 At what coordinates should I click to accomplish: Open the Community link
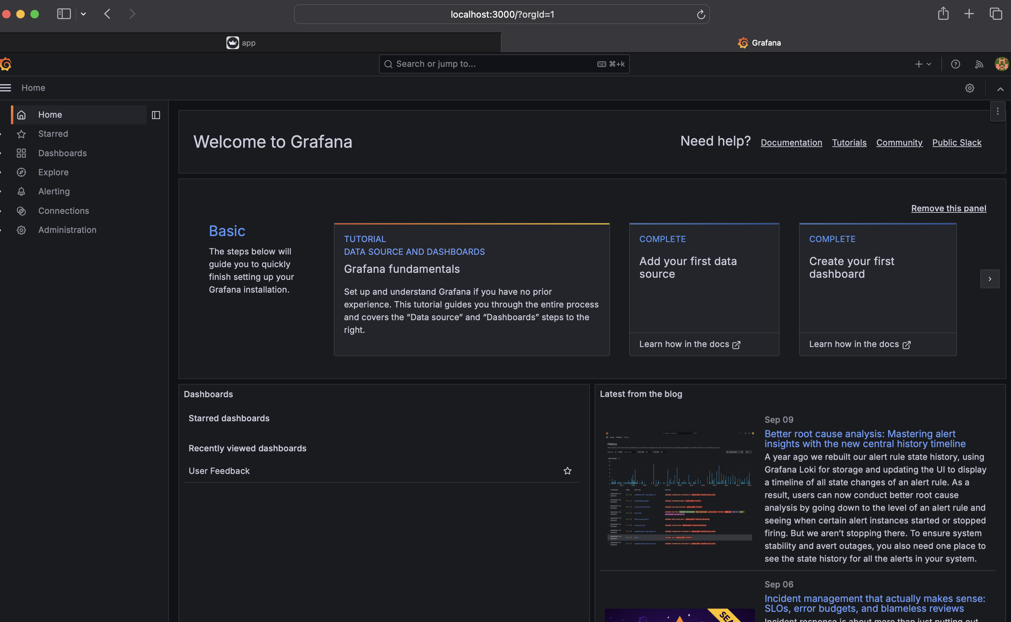tap(899, 143)
